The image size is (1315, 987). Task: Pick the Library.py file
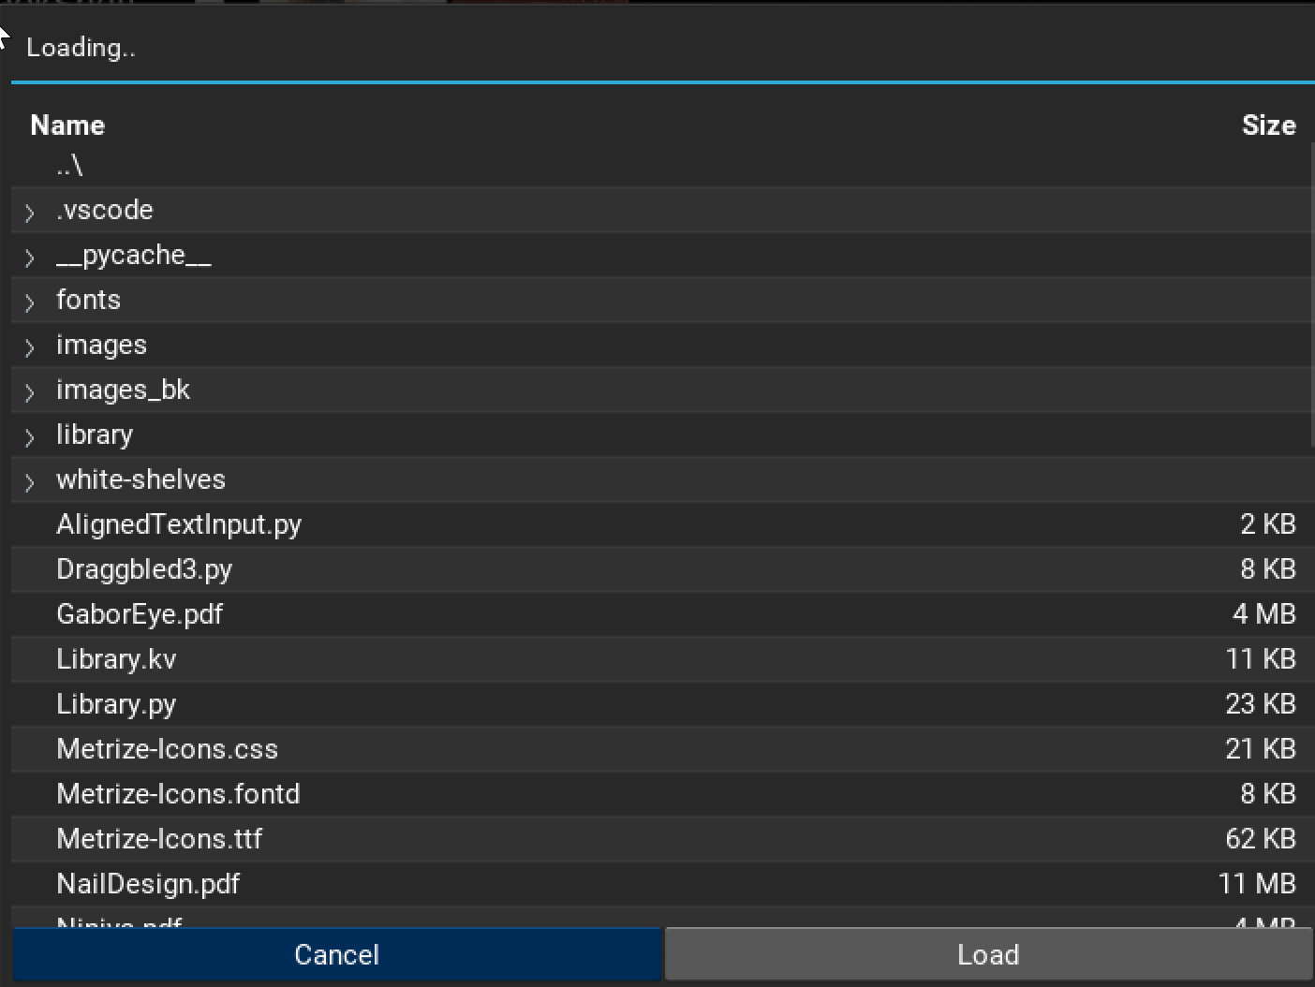pyautogui.click(x=116, y=704)
